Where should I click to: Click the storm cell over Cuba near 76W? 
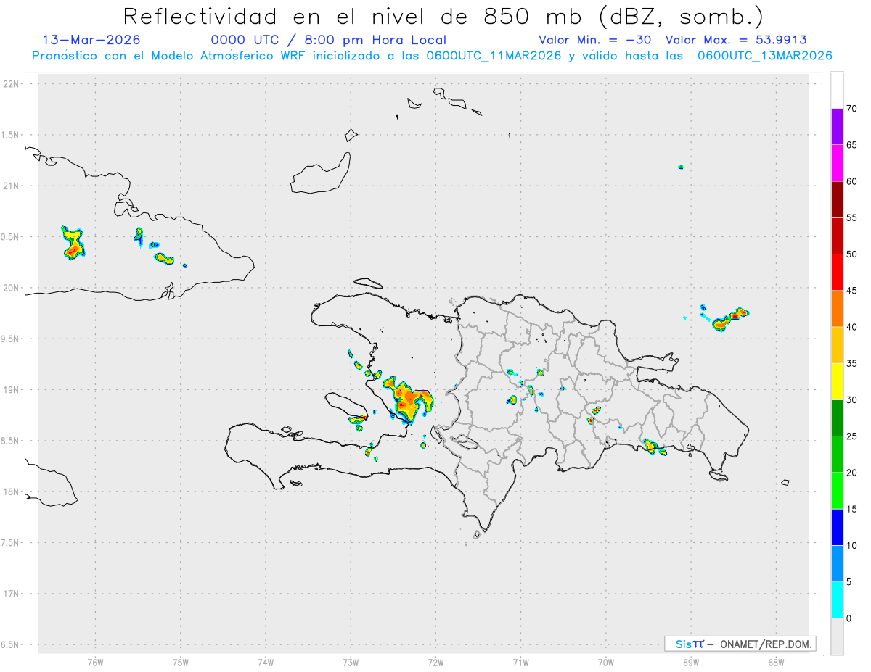73,244
